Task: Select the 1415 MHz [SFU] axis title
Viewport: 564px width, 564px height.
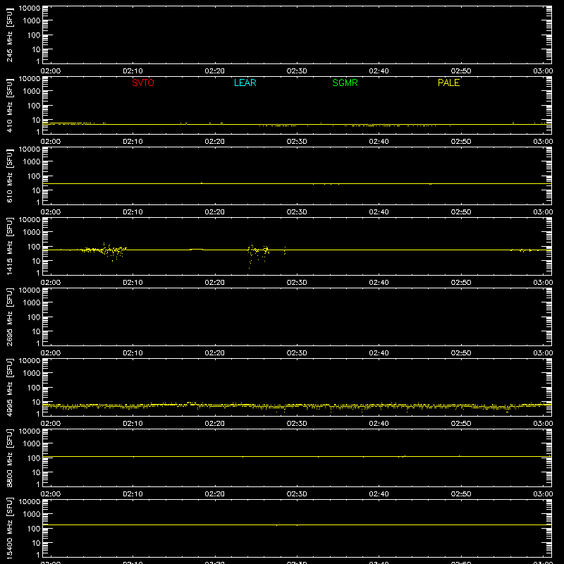Action: coord(9,246)
